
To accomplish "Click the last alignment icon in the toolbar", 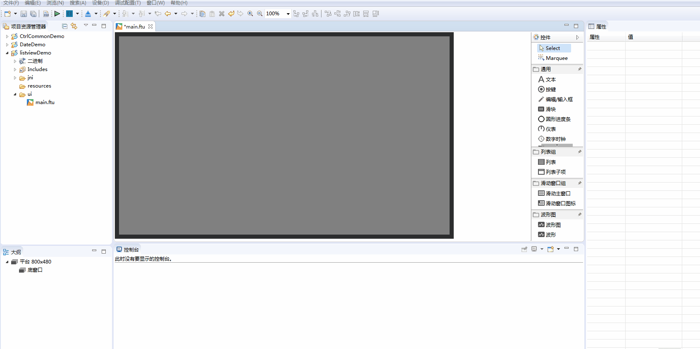I will point(376,14).
